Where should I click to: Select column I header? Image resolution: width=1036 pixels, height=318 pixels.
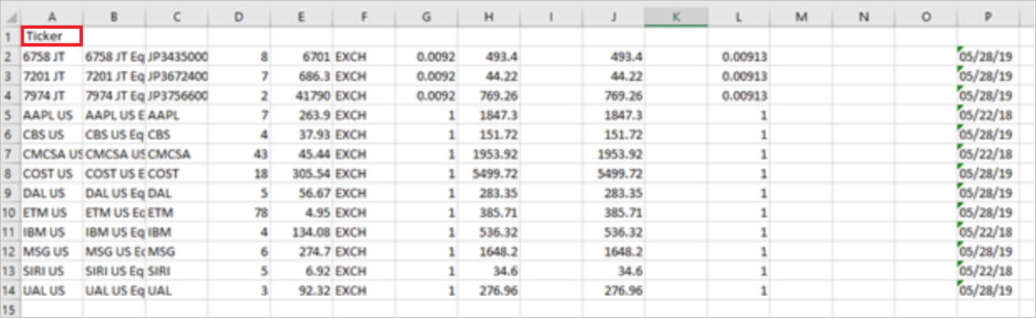(551, 17)
